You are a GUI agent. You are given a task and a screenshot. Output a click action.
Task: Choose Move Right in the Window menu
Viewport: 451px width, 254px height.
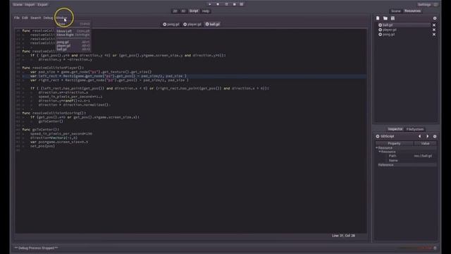tap(73, 35)
